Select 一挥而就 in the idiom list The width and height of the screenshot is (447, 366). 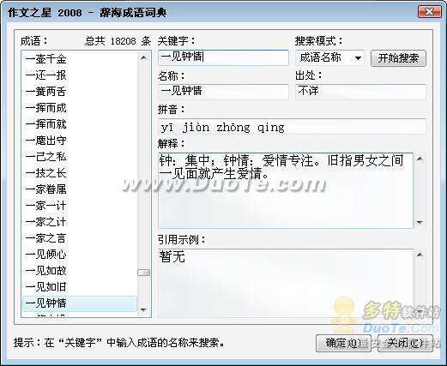(x=80, y=124)
